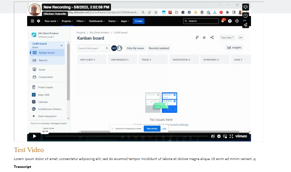The image size is (291, 172).
Task: Click the browser share page icon
Action: click(x=149, y=12)
